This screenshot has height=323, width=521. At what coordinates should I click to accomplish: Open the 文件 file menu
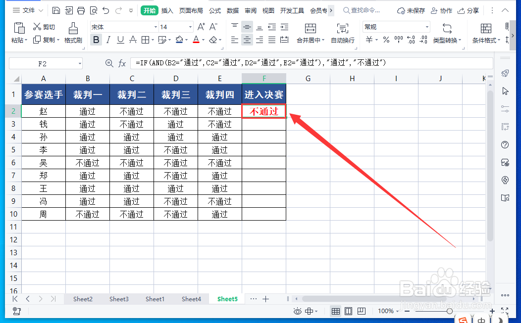pyautogui.click(x=28, y=10)
